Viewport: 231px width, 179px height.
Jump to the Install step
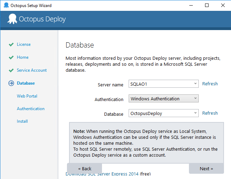(22, 121)
